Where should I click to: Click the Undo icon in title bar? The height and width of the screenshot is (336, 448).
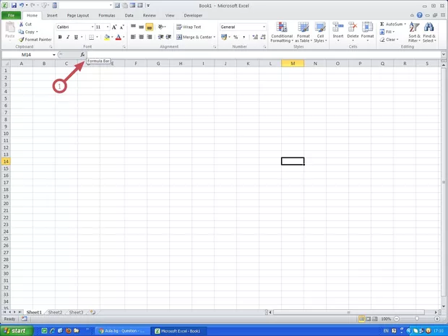coord(22,6)
